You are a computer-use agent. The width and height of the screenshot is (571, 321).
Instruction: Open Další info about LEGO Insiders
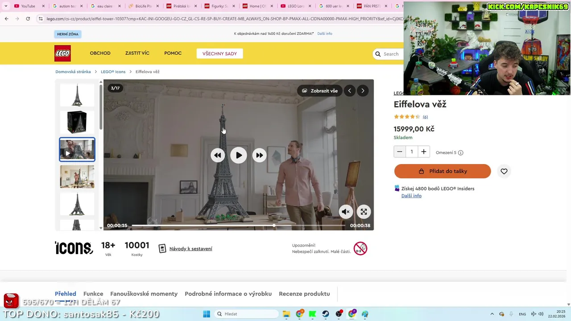411,196
